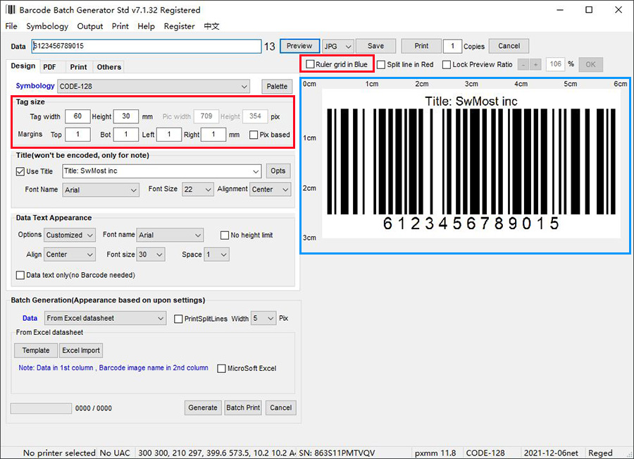This screenshot has width=634, height=459.
Task: Switch to the Print tab
Action: [78, 67]
